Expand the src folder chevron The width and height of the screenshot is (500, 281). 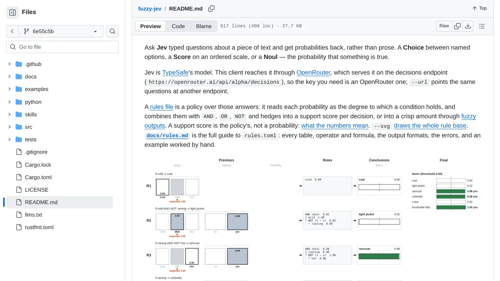[x=9, y=127]
